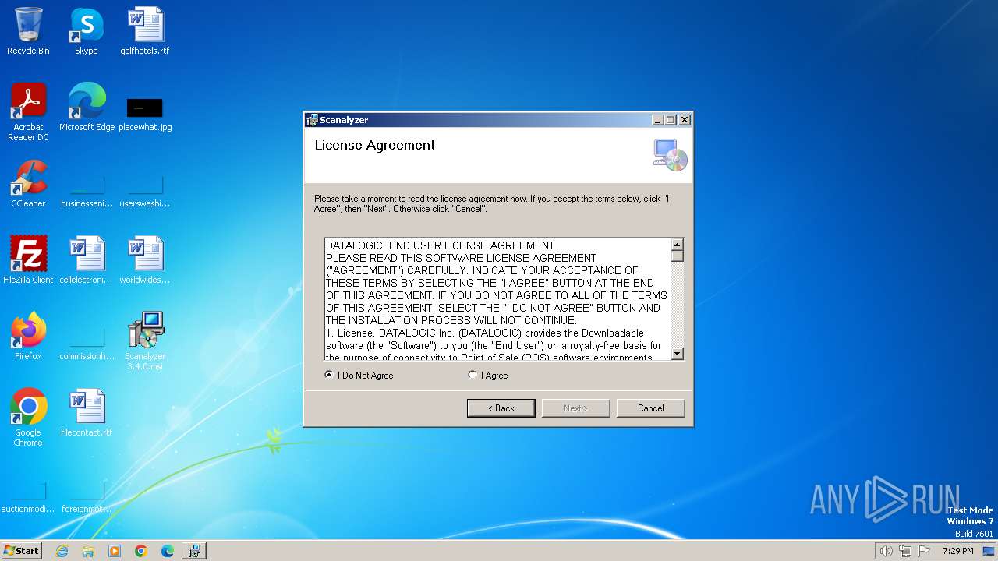Select the I Do Not Agree option
The image size is (998, 561).
coord(359,376)
